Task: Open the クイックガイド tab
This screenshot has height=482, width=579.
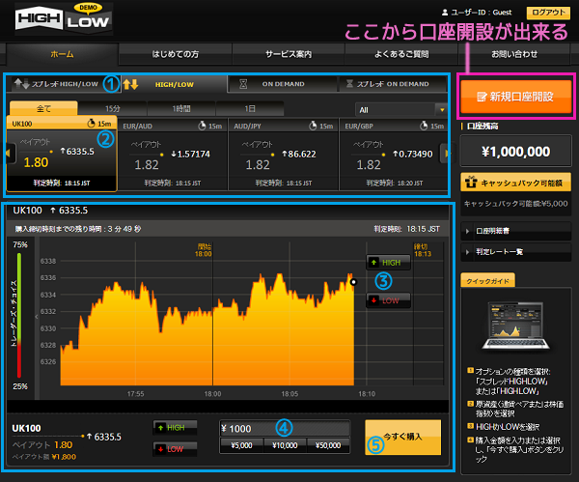Action: pos(487,281)
